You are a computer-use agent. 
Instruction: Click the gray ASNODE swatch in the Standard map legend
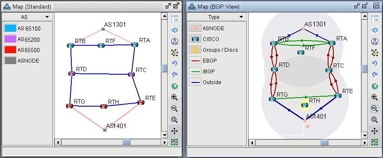[x=10, y=61]
